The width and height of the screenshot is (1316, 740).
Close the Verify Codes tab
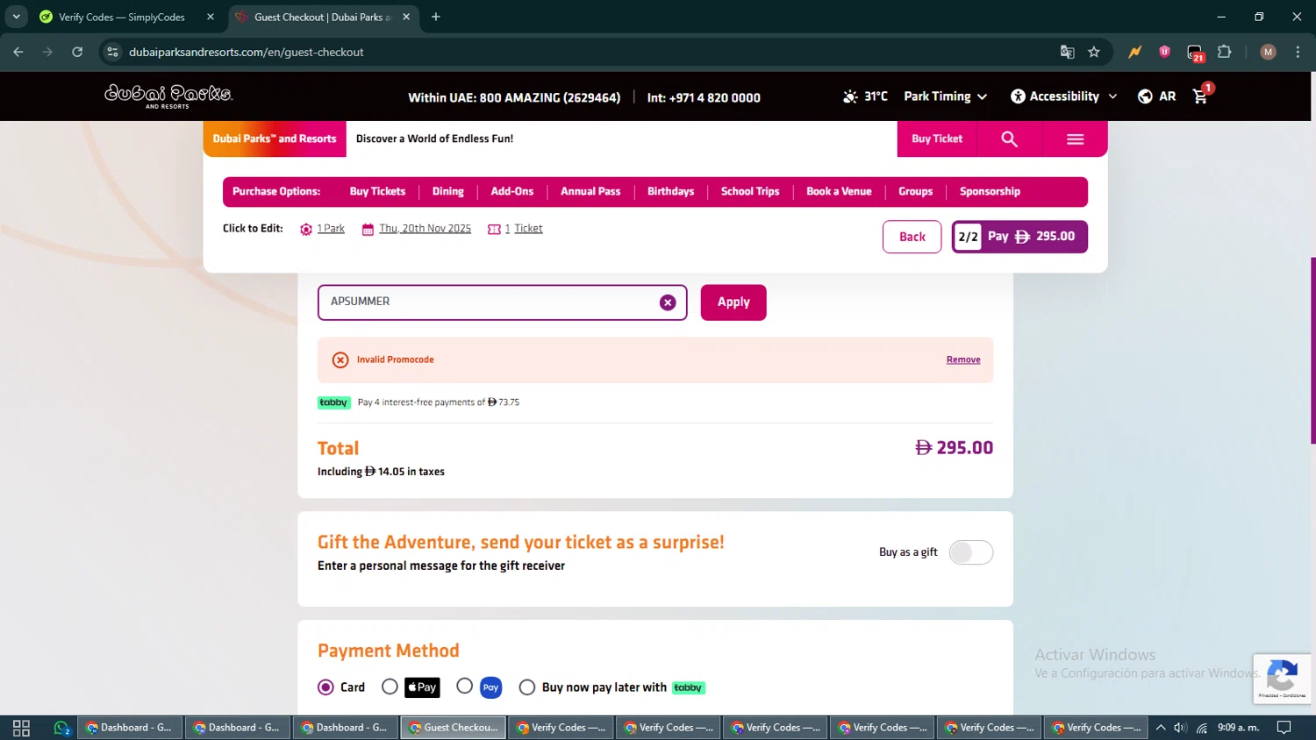click(x=211, y=17)
